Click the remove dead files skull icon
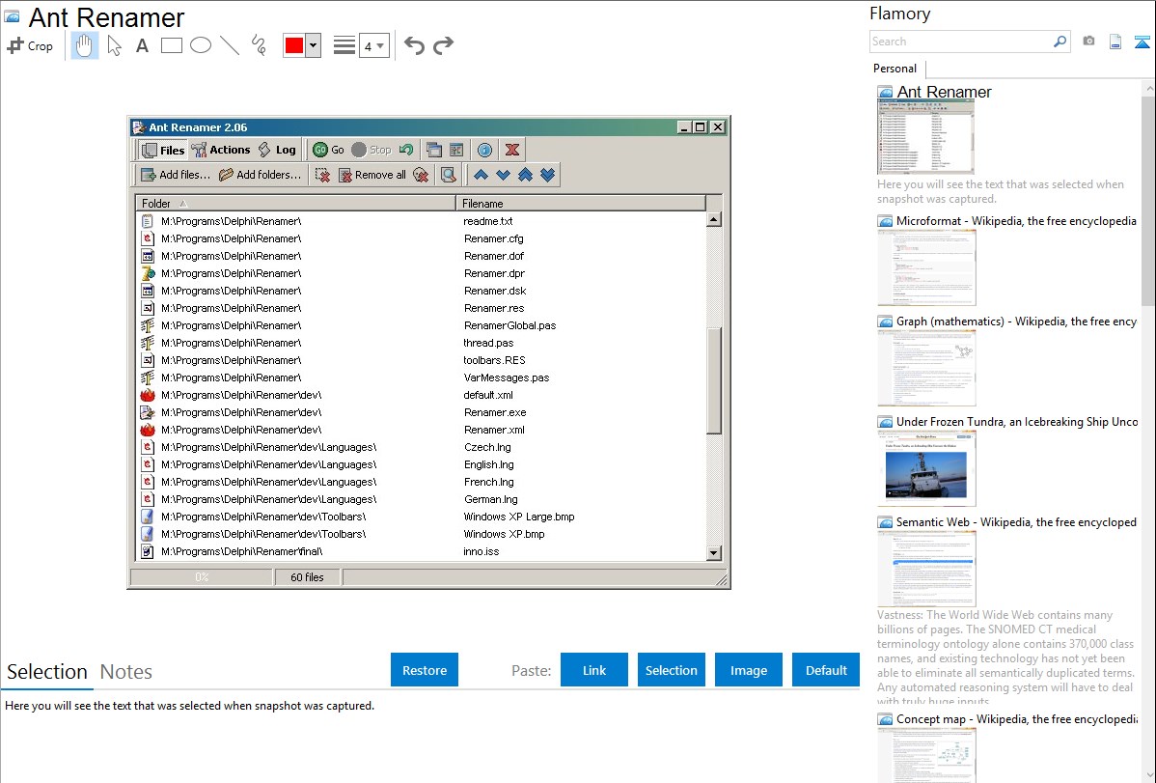The height and width of the screenshot is (783, 1156). pos(421,175)
